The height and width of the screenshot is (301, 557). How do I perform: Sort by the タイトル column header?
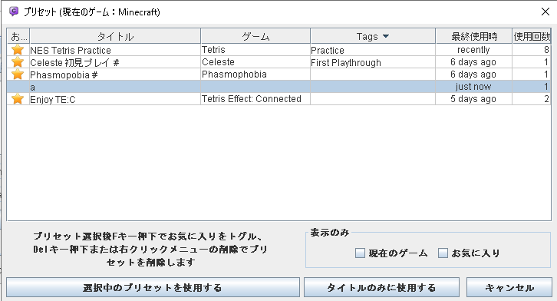pyautogui.click(x=115, y=36)
